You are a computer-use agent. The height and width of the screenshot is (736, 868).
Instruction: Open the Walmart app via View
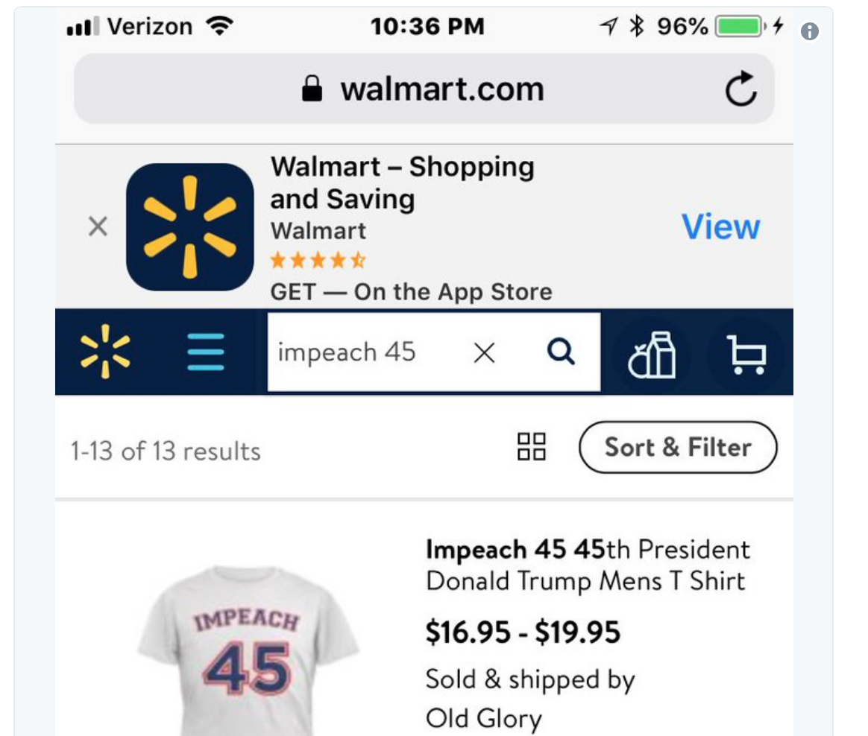pyautogui.click(x=720, y=226)
